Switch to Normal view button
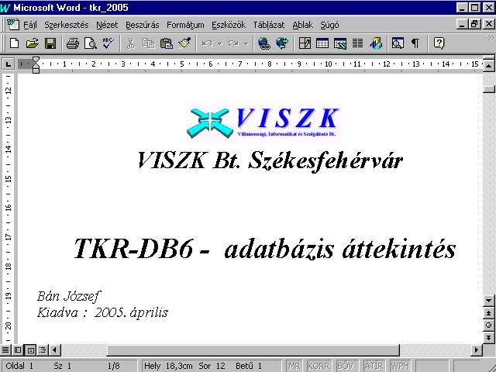 click(5, 350)
